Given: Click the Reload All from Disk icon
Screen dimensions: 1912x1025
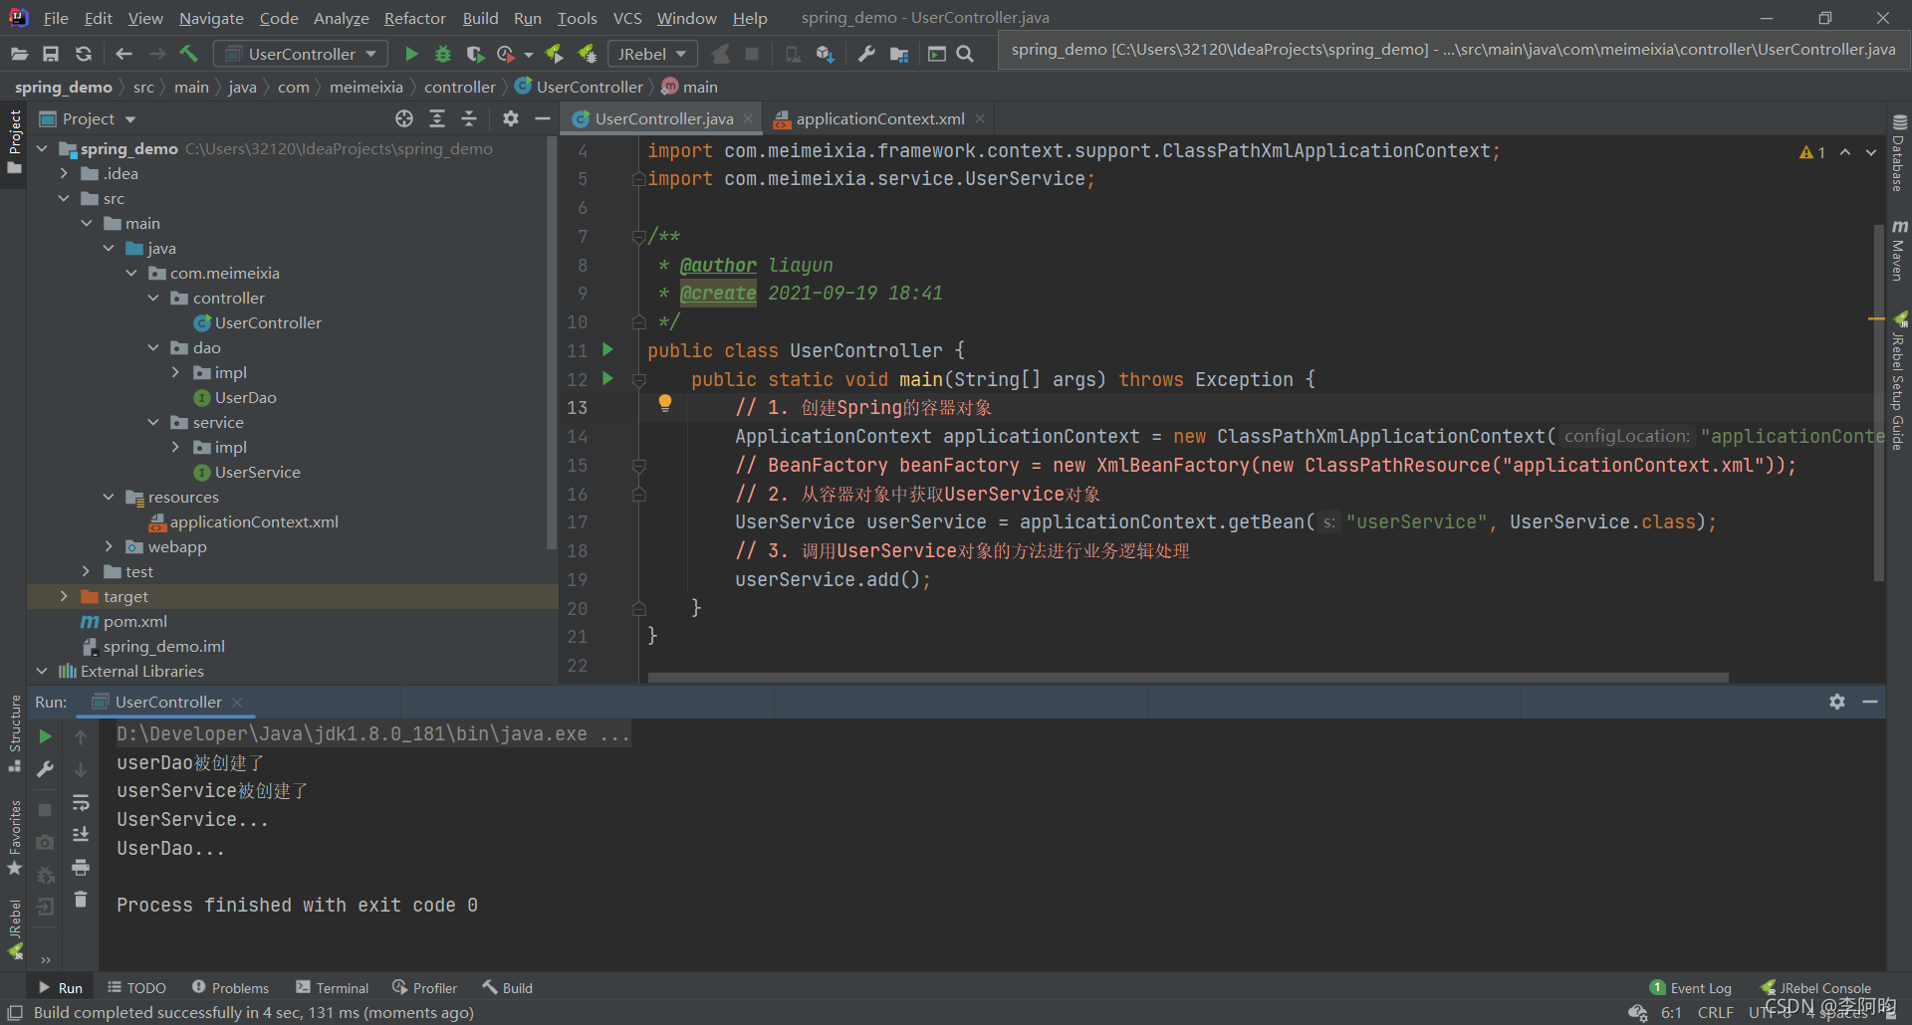Looking at the screenshot, I should (x=84, y=54).
